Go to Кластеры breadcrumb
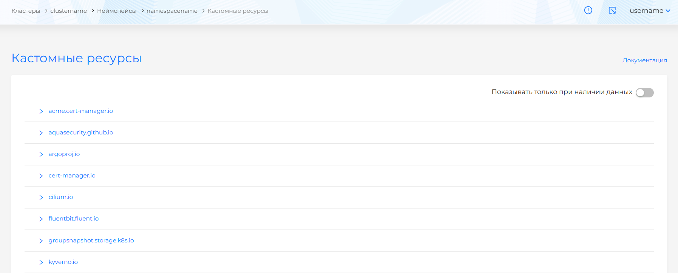 tap(26, 11)
